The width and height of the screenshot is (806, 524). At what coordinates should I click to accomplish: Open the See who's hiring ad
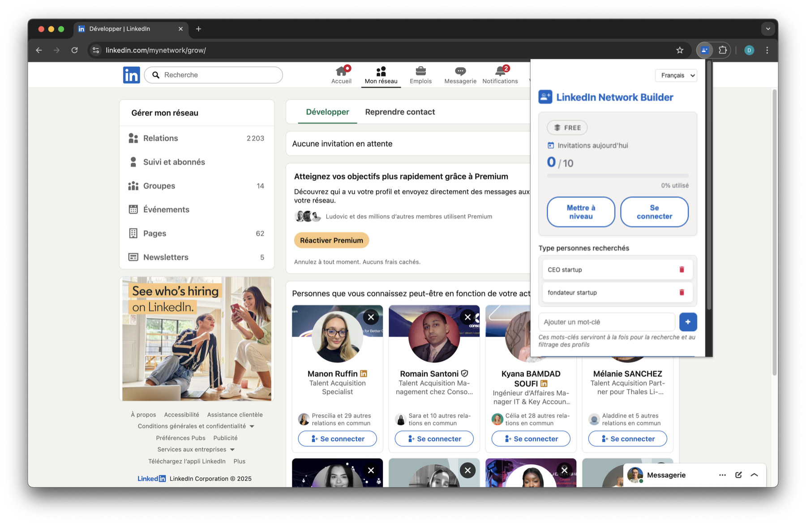[197, 339]
